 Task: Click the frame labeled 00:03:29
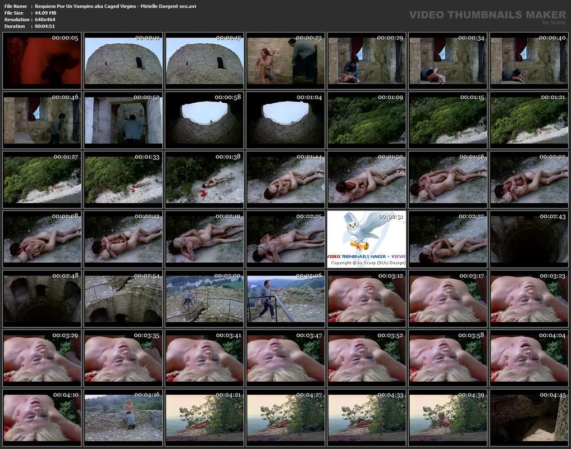coord(42,358)
